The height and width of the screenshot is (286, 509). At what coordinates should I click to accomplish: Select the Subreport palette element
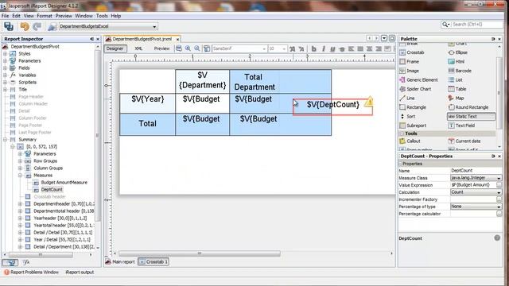pyautogui.click(x=413, y=126)
